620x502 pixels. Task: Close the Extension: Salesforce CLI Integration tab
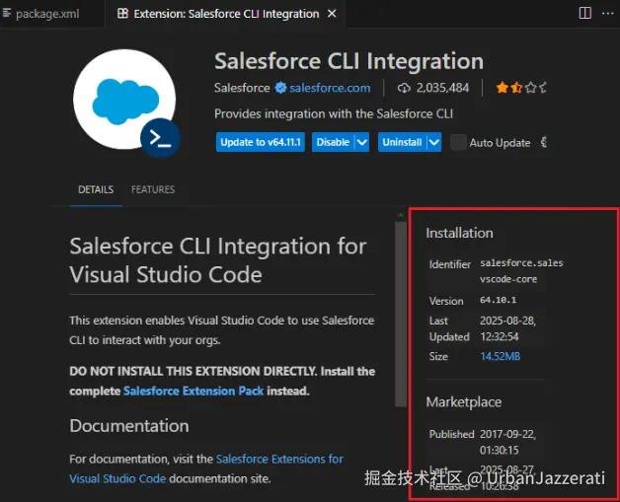point(334,14)
